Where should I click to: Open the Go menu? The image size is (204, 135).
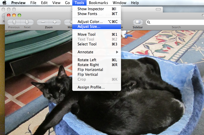click(x=67, y=3)
